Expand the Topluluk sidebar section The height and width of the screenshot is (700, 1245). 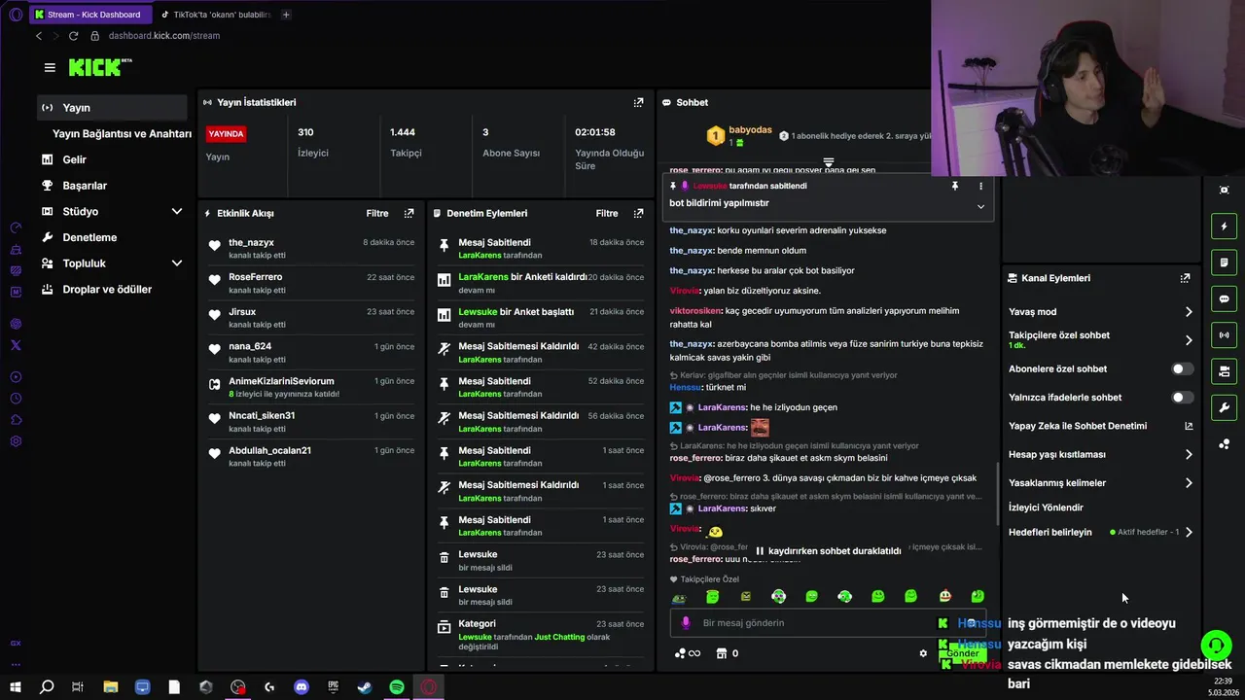coord(176,263)
